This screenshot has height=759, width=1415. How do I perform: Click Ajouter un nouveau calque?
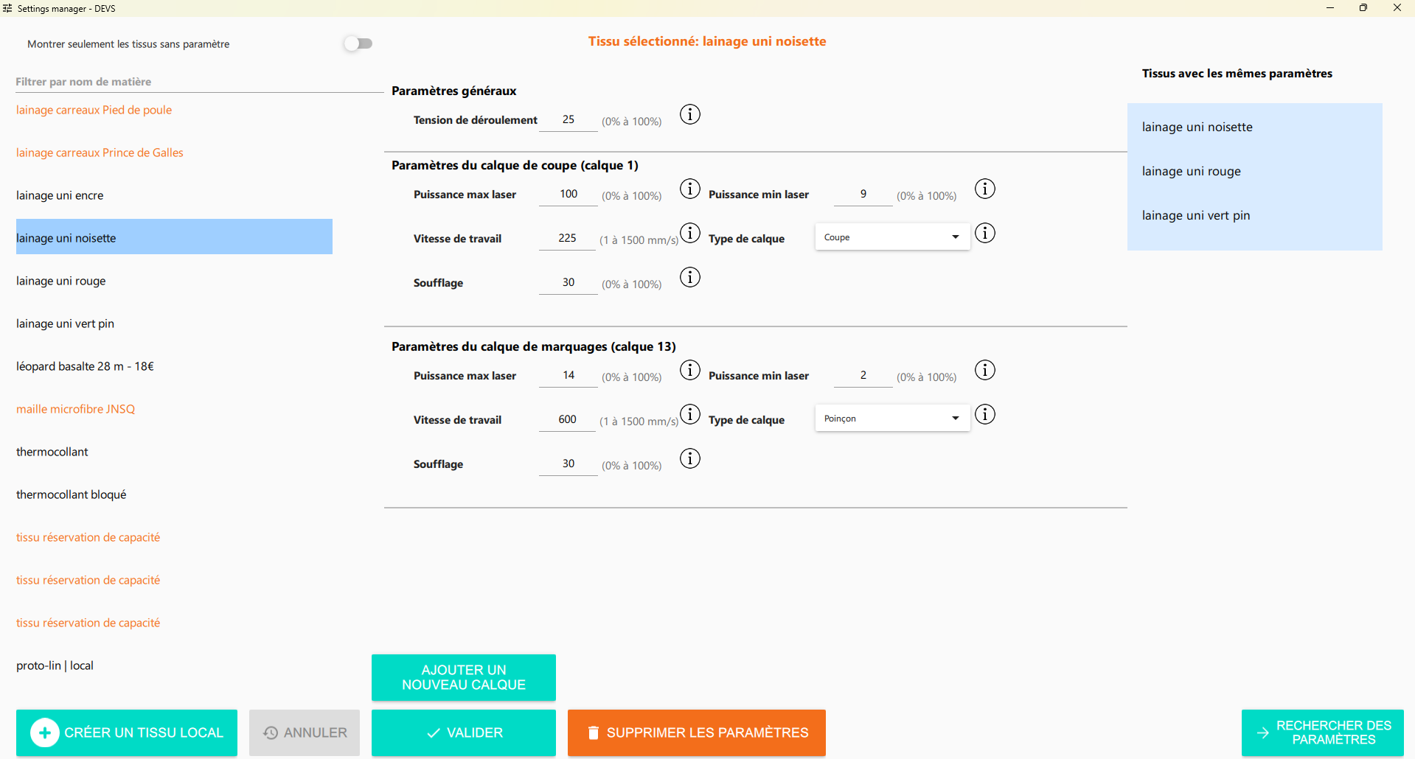(x=463, y=677)
